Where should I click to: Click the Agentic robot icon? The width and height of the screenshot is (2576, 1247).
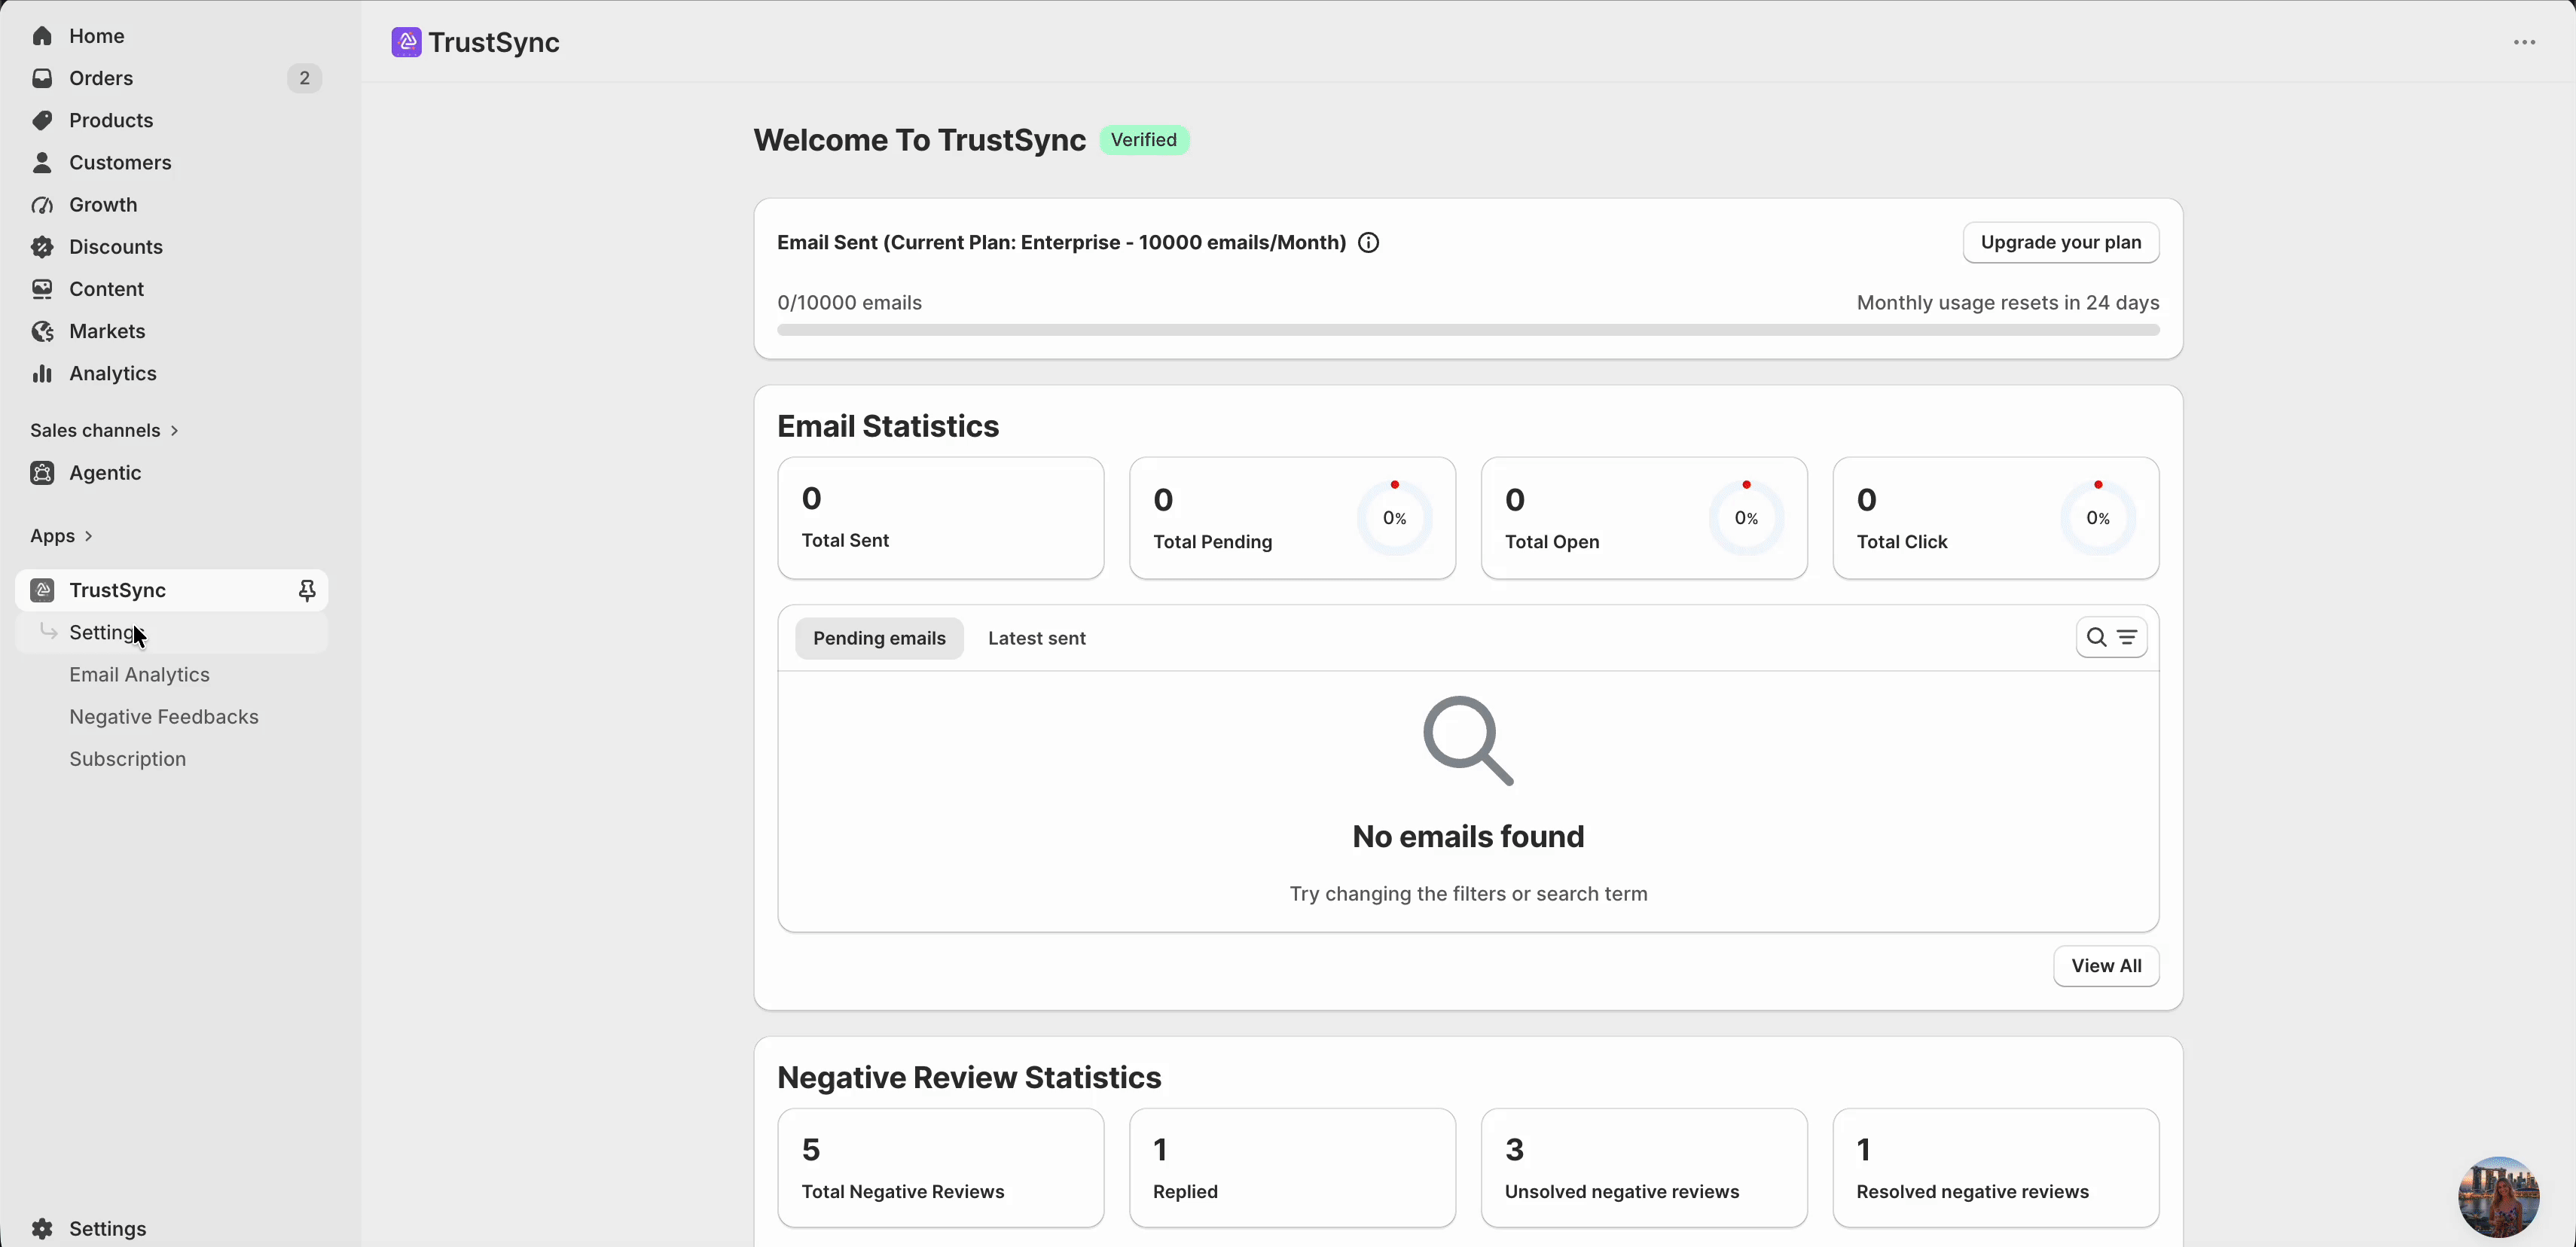pos(42,473)
